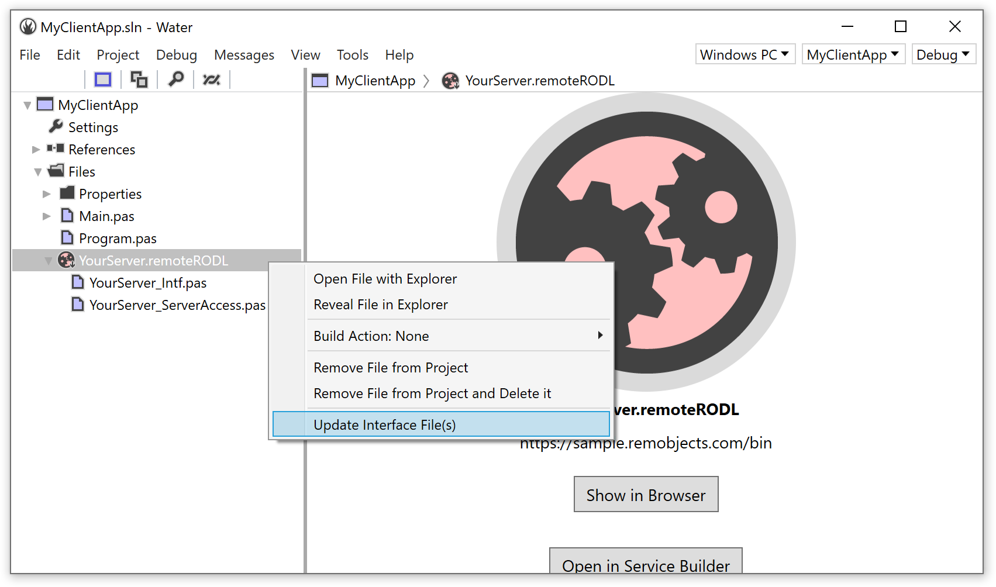
Task: Open the Debug menu
Action: coord(177,55)
